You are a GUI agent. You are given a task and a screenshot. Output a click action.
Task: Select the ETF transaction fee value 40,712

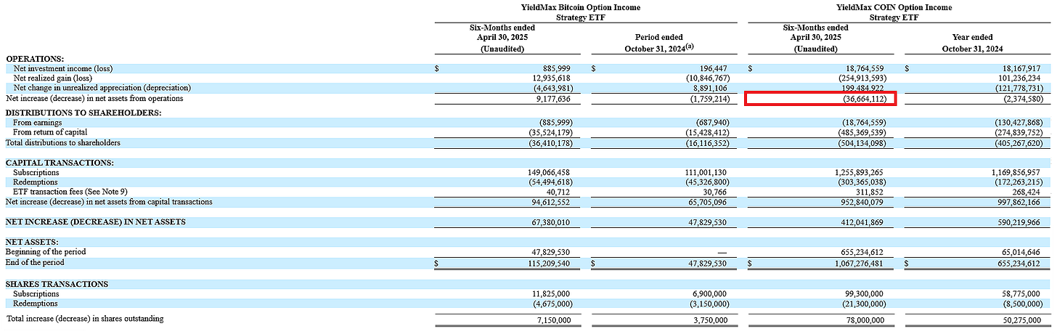click(x=560, y=192)
